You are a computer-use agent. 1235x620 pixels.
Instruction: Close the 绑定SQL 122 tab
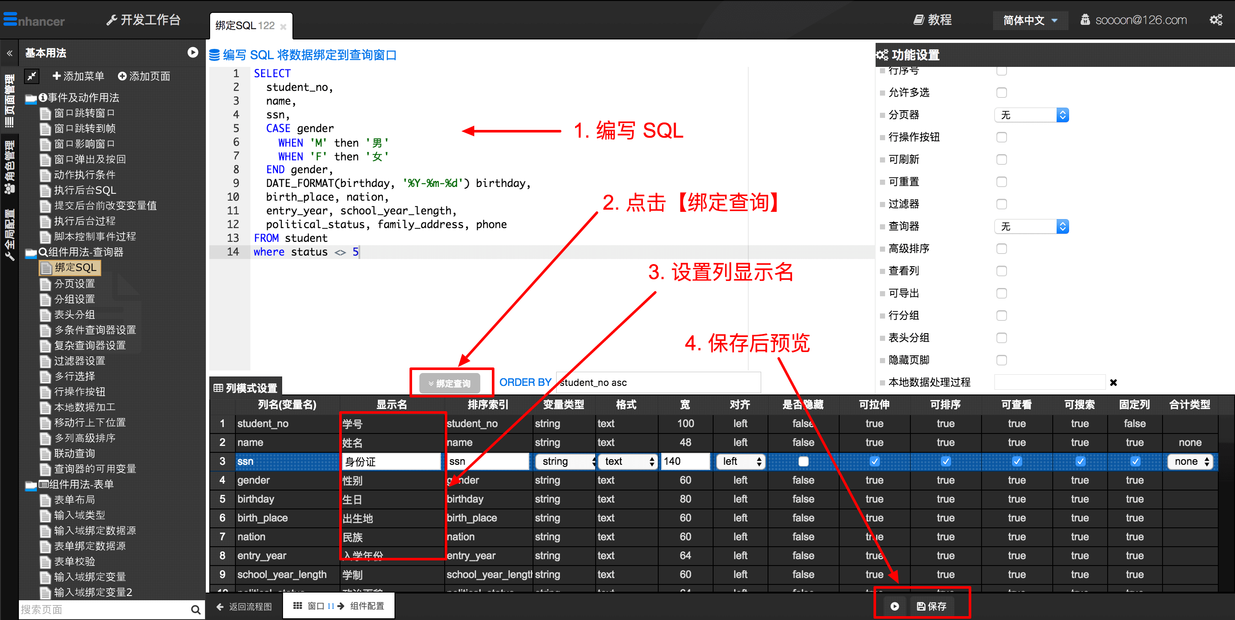point(283,27)
